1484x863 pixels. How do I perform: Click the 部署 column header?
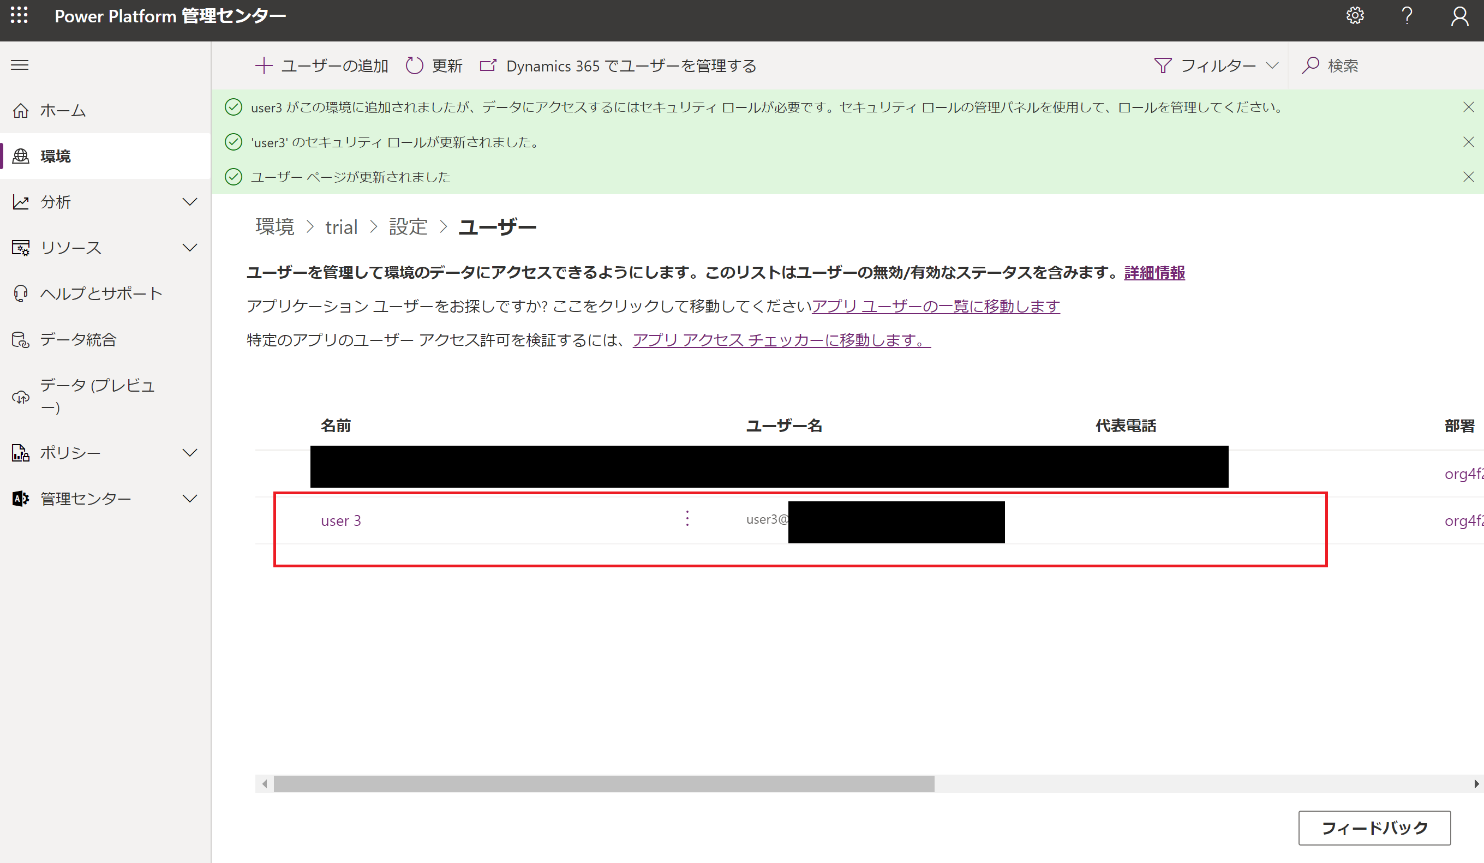pyautogui.click(x=1459, y=425)
